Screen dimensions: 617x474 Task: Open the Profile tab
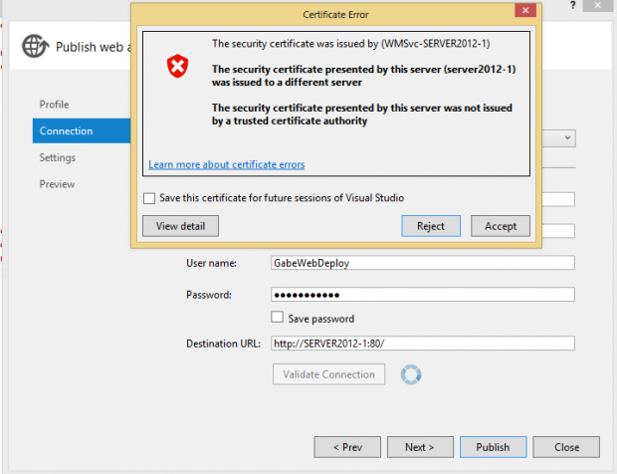pos(54,105)
